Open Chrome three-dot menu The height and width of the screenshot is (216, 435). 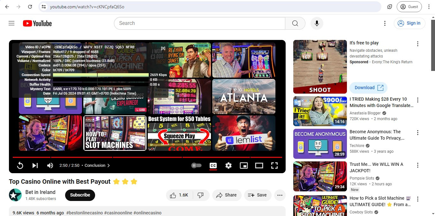[429, 7]
